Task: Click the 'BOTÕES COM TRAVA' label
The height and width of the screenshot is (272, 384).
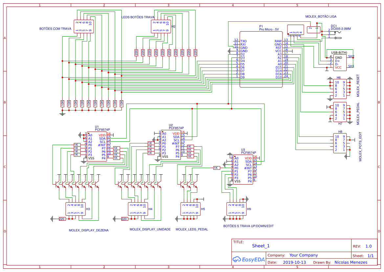Action: 55,29
